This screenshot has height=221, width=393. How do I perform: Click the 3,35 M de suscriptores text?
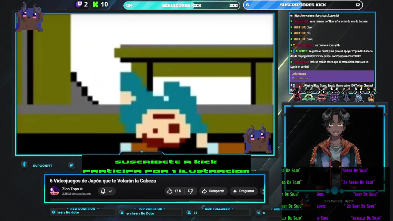[76, 194]
